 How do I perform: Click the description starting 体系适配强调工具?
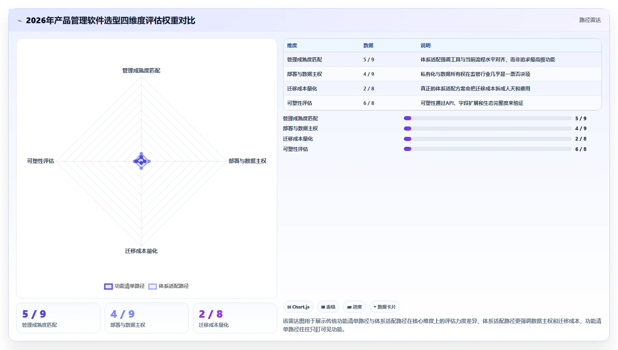[488, 60]
